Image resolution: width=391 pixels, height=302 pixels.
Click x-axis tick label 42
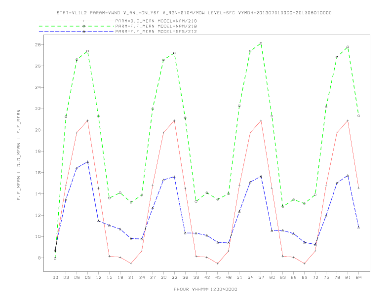207,277
